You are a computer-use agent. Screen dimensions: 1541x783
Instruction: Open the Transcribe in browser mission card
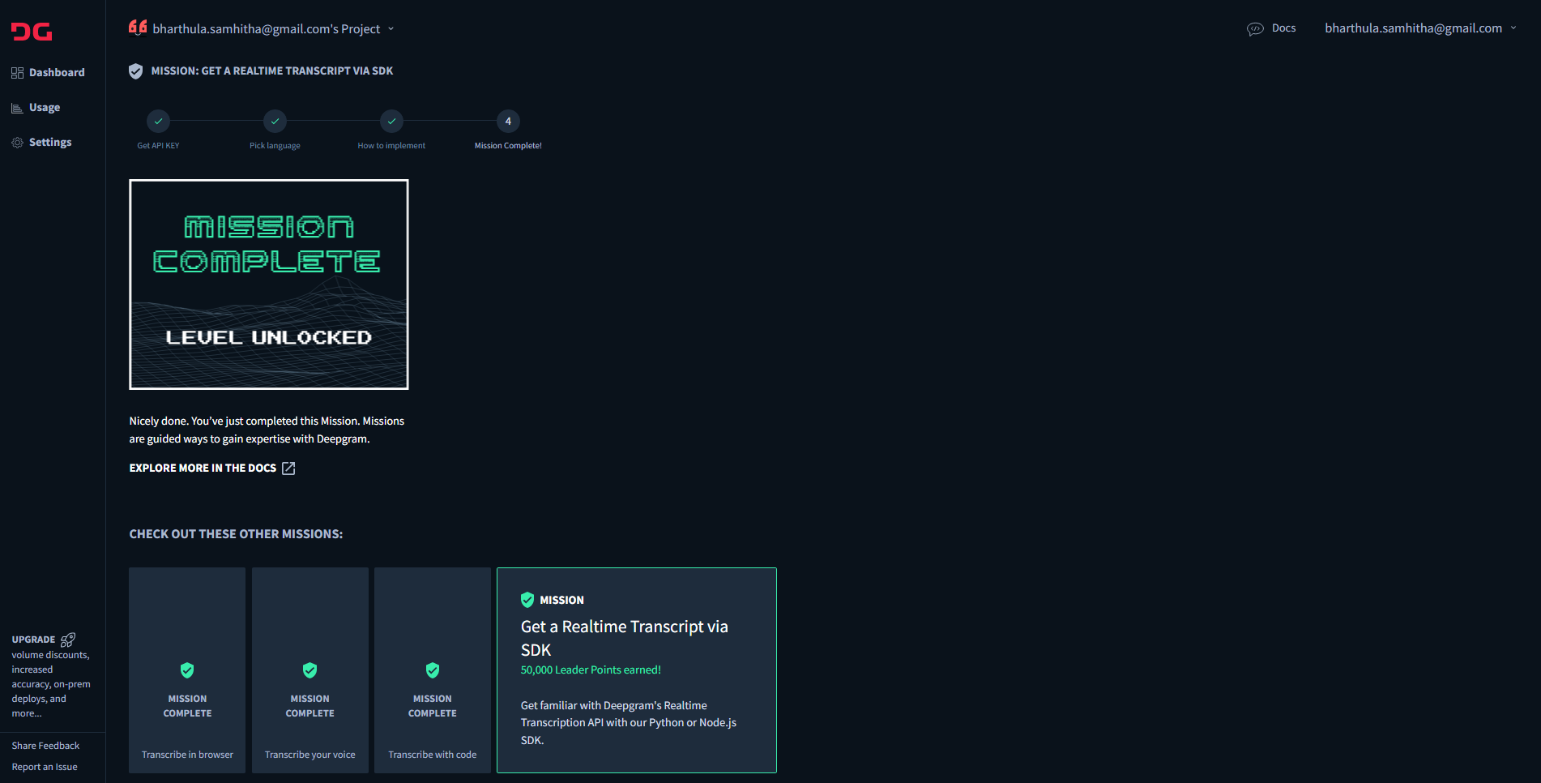[187, 670]
